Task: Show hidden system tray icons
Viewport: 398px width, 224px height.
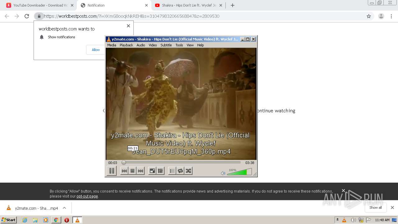Action: [x=337, y=220]
